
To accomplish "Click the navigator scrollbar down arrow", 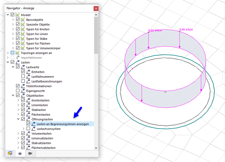I will click(x=96, y=148).
